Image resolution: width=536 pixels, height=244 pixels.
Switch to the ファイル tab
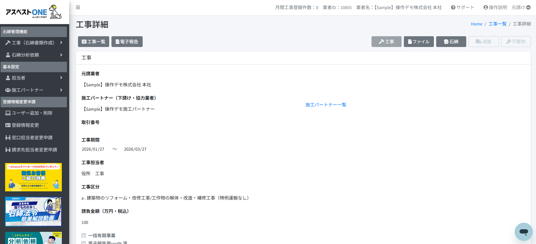[419, 42]
